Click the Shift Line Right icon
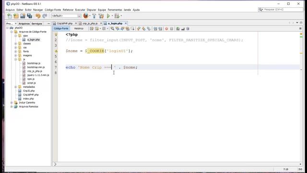 160,29
